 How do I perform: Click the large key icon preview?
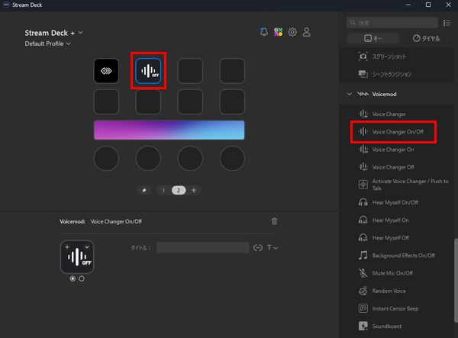coord(77,257)
